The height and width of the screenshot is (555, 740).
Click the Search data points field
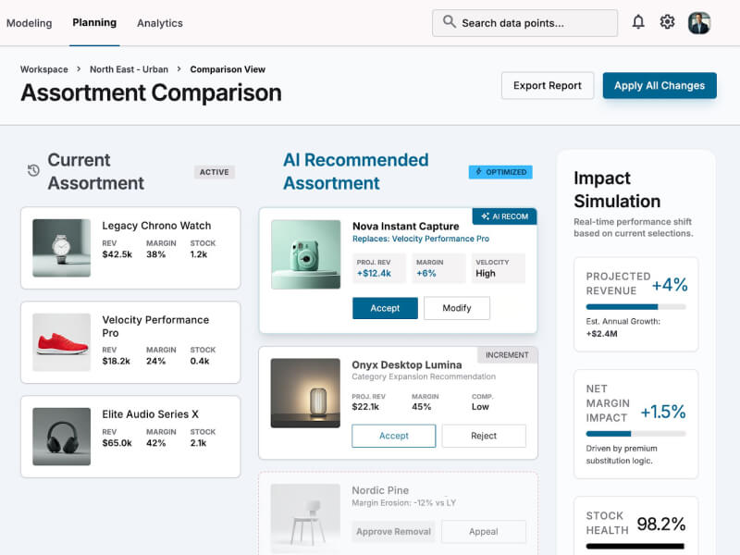pyautogui.click(x=524, y=22)
